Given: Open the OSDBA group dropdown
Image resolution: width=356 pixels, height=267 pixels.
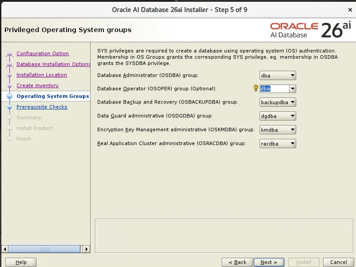Looking at the screenshot, I should [277, 75].
